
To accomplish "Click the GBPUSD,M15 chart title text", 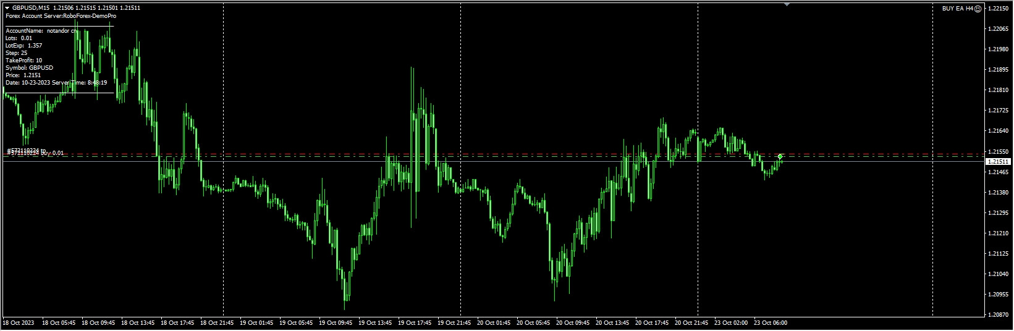I will click(x=31, y=8).
